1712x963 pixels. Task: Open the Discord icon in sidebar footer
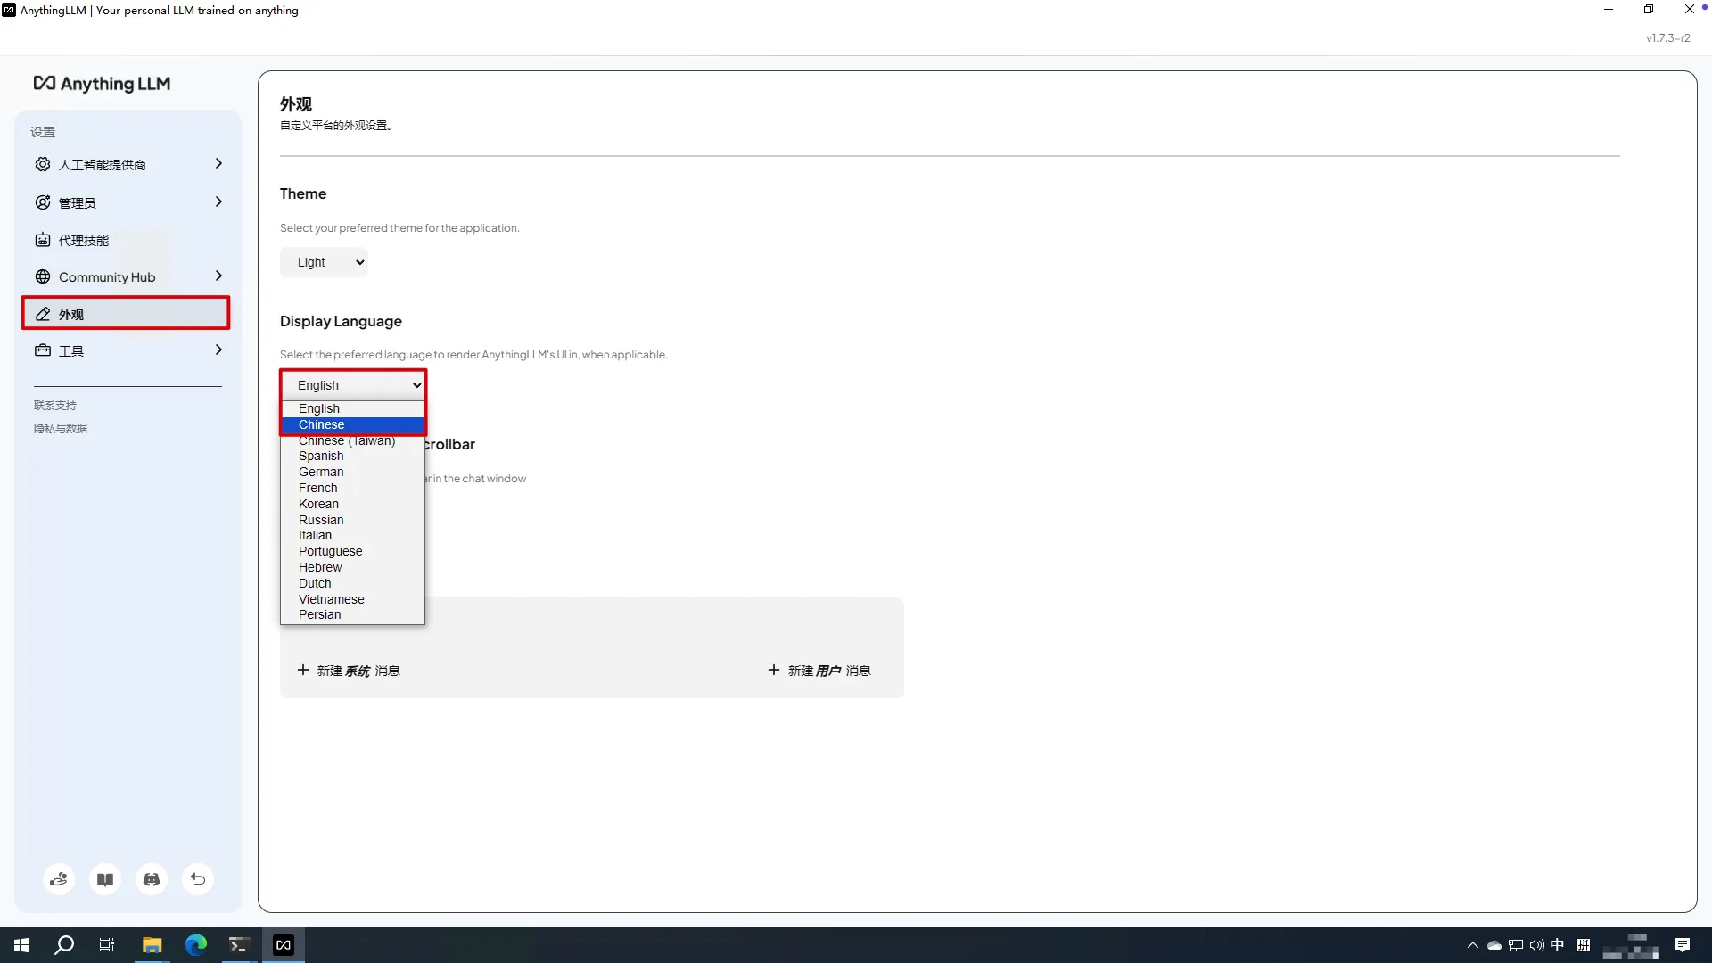click(152, 879)
